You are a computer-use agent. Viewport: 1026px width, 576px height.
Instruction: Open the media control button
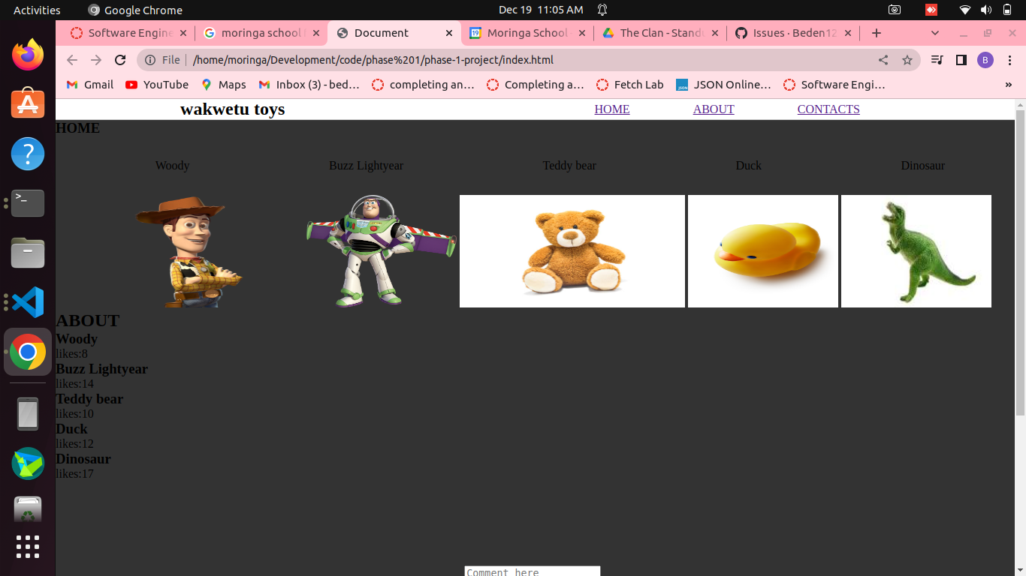pos(937,60)
